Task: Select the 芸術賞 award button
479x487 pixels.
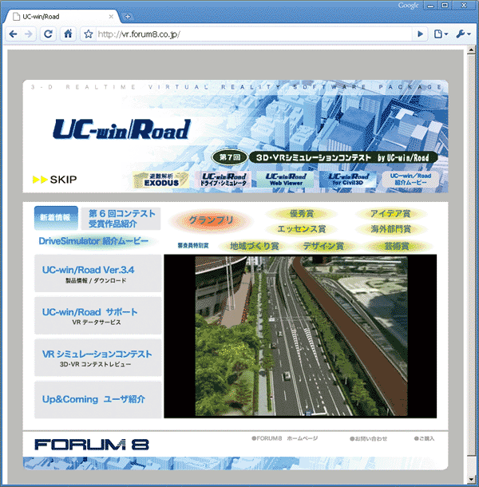Action: pos(396,247)
